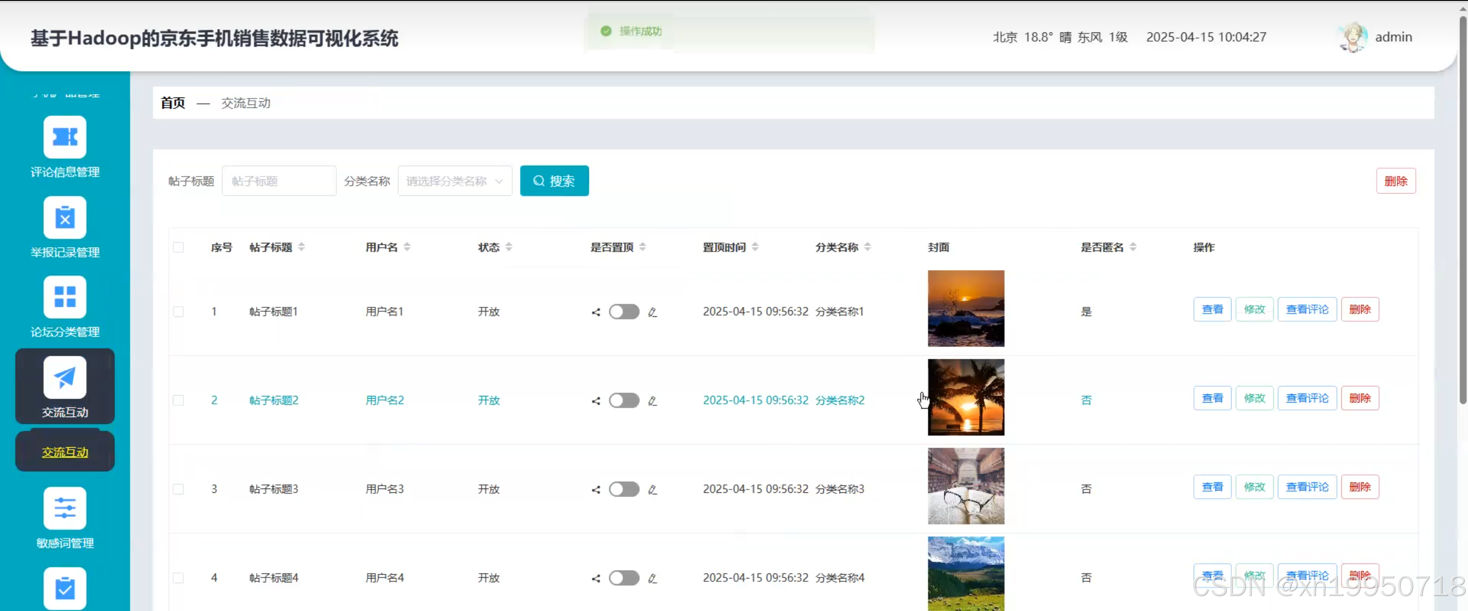Sort by 置顶时间 column arrows
Image resolution: width=1468 pixels, height=611 pixels.
click(x=755, y=247)
